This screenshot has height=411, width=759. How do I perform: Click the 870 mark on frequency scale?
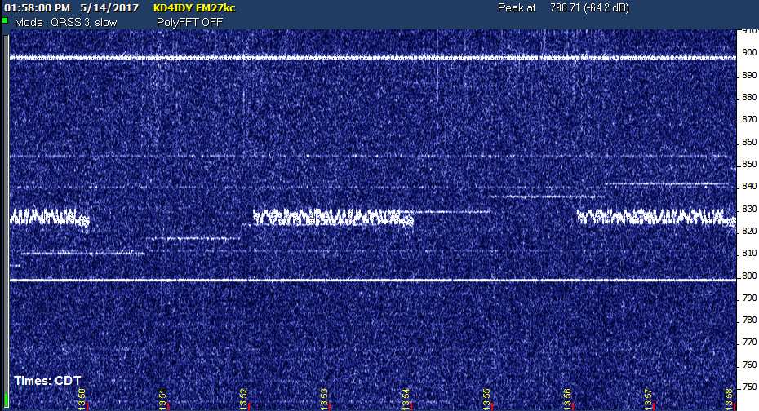click(748, 120)
